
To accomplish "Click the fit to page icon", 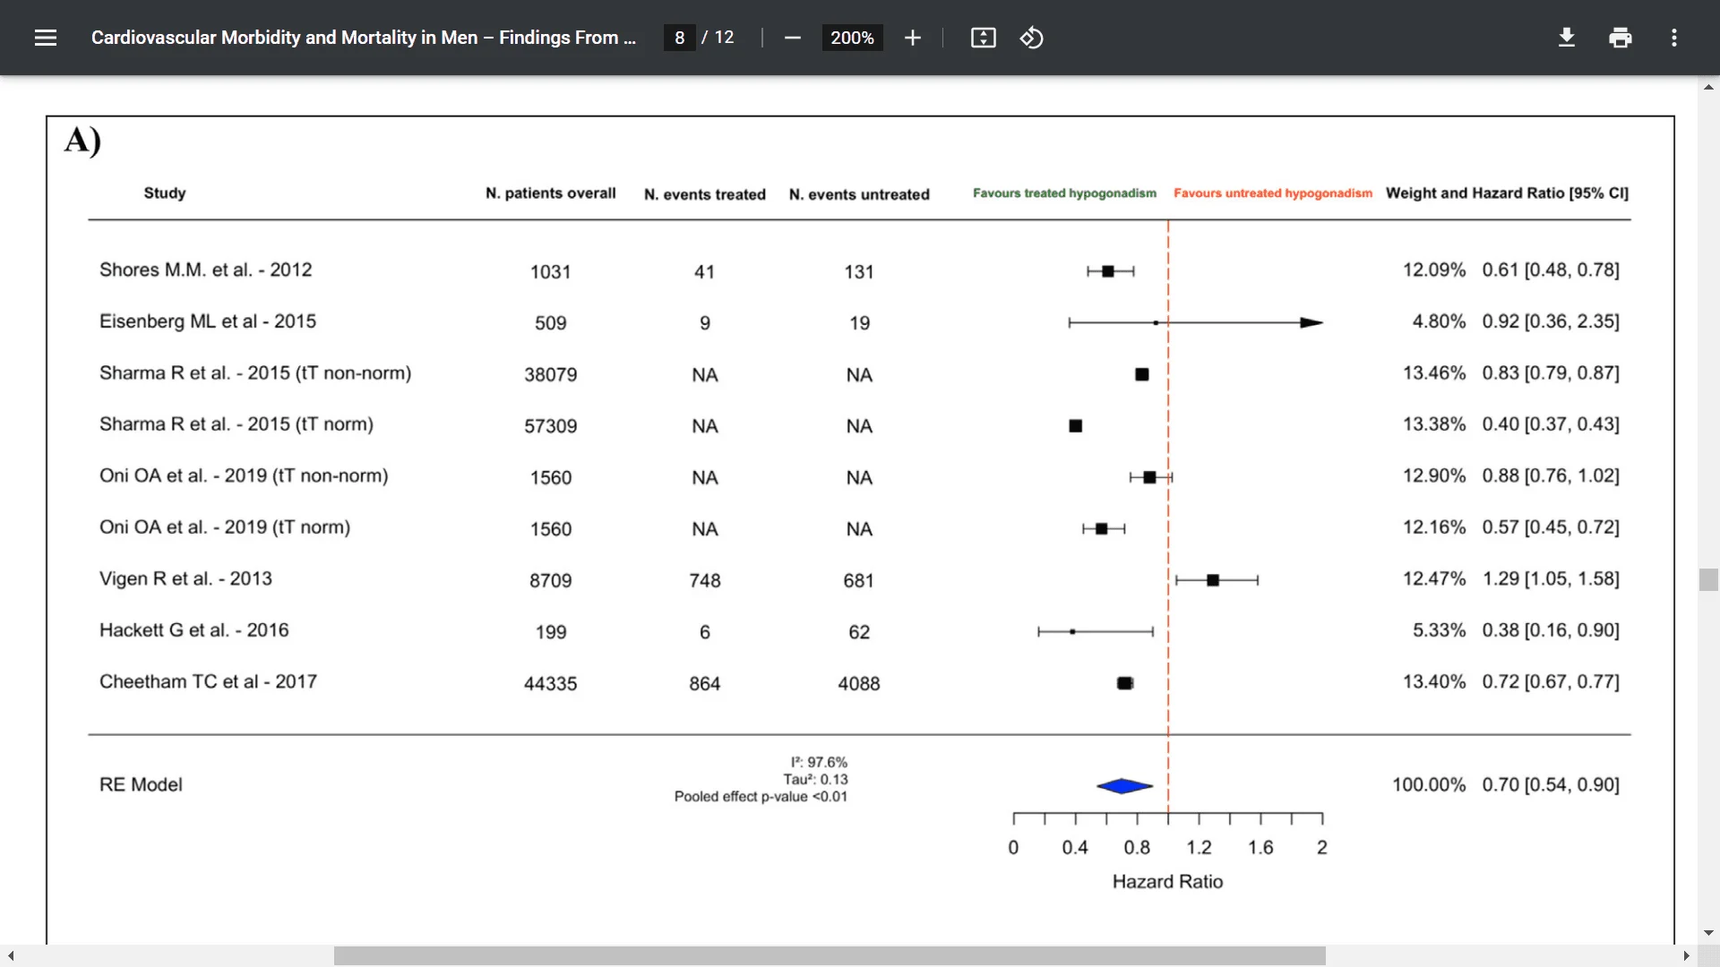I will click(984, 38).
